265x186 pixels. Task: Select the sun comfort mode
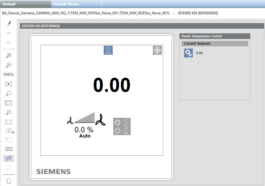pos(118,131)
